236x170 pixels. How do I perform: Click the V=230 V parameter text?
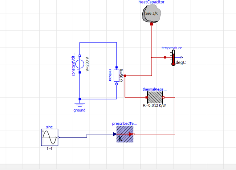pos(87,64)
